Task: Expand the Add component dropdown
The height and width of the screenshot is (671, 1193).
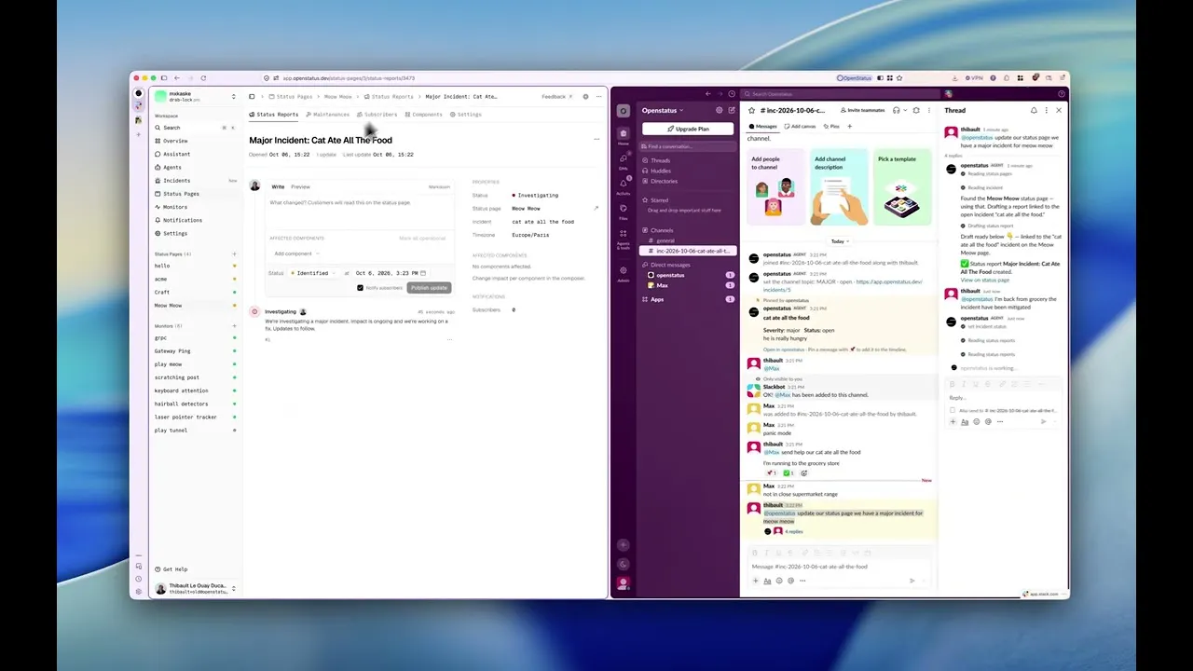Action: coord(296,253)
